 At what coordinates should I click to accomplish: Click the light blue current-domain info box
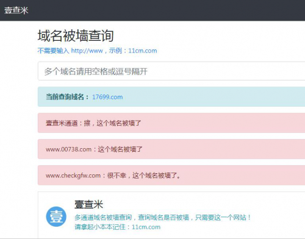(x=171, y=97)
